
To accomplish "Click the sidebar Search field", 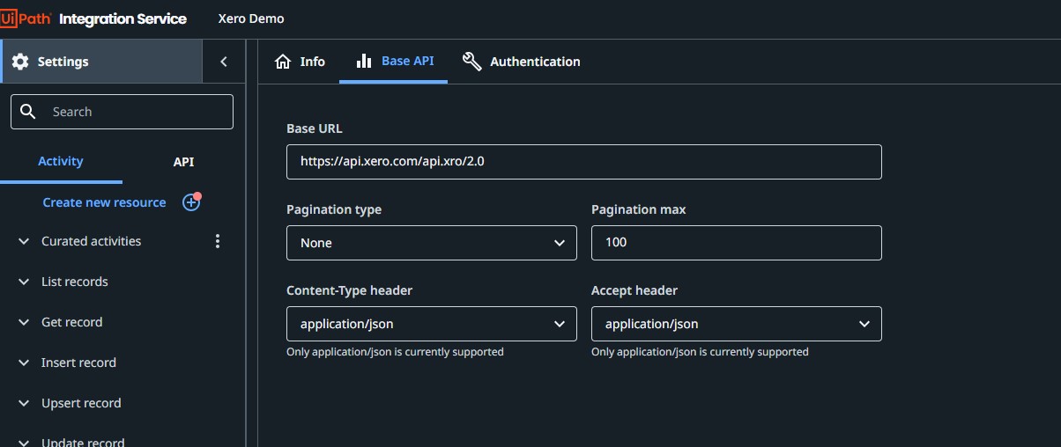I will coord(122,112).
